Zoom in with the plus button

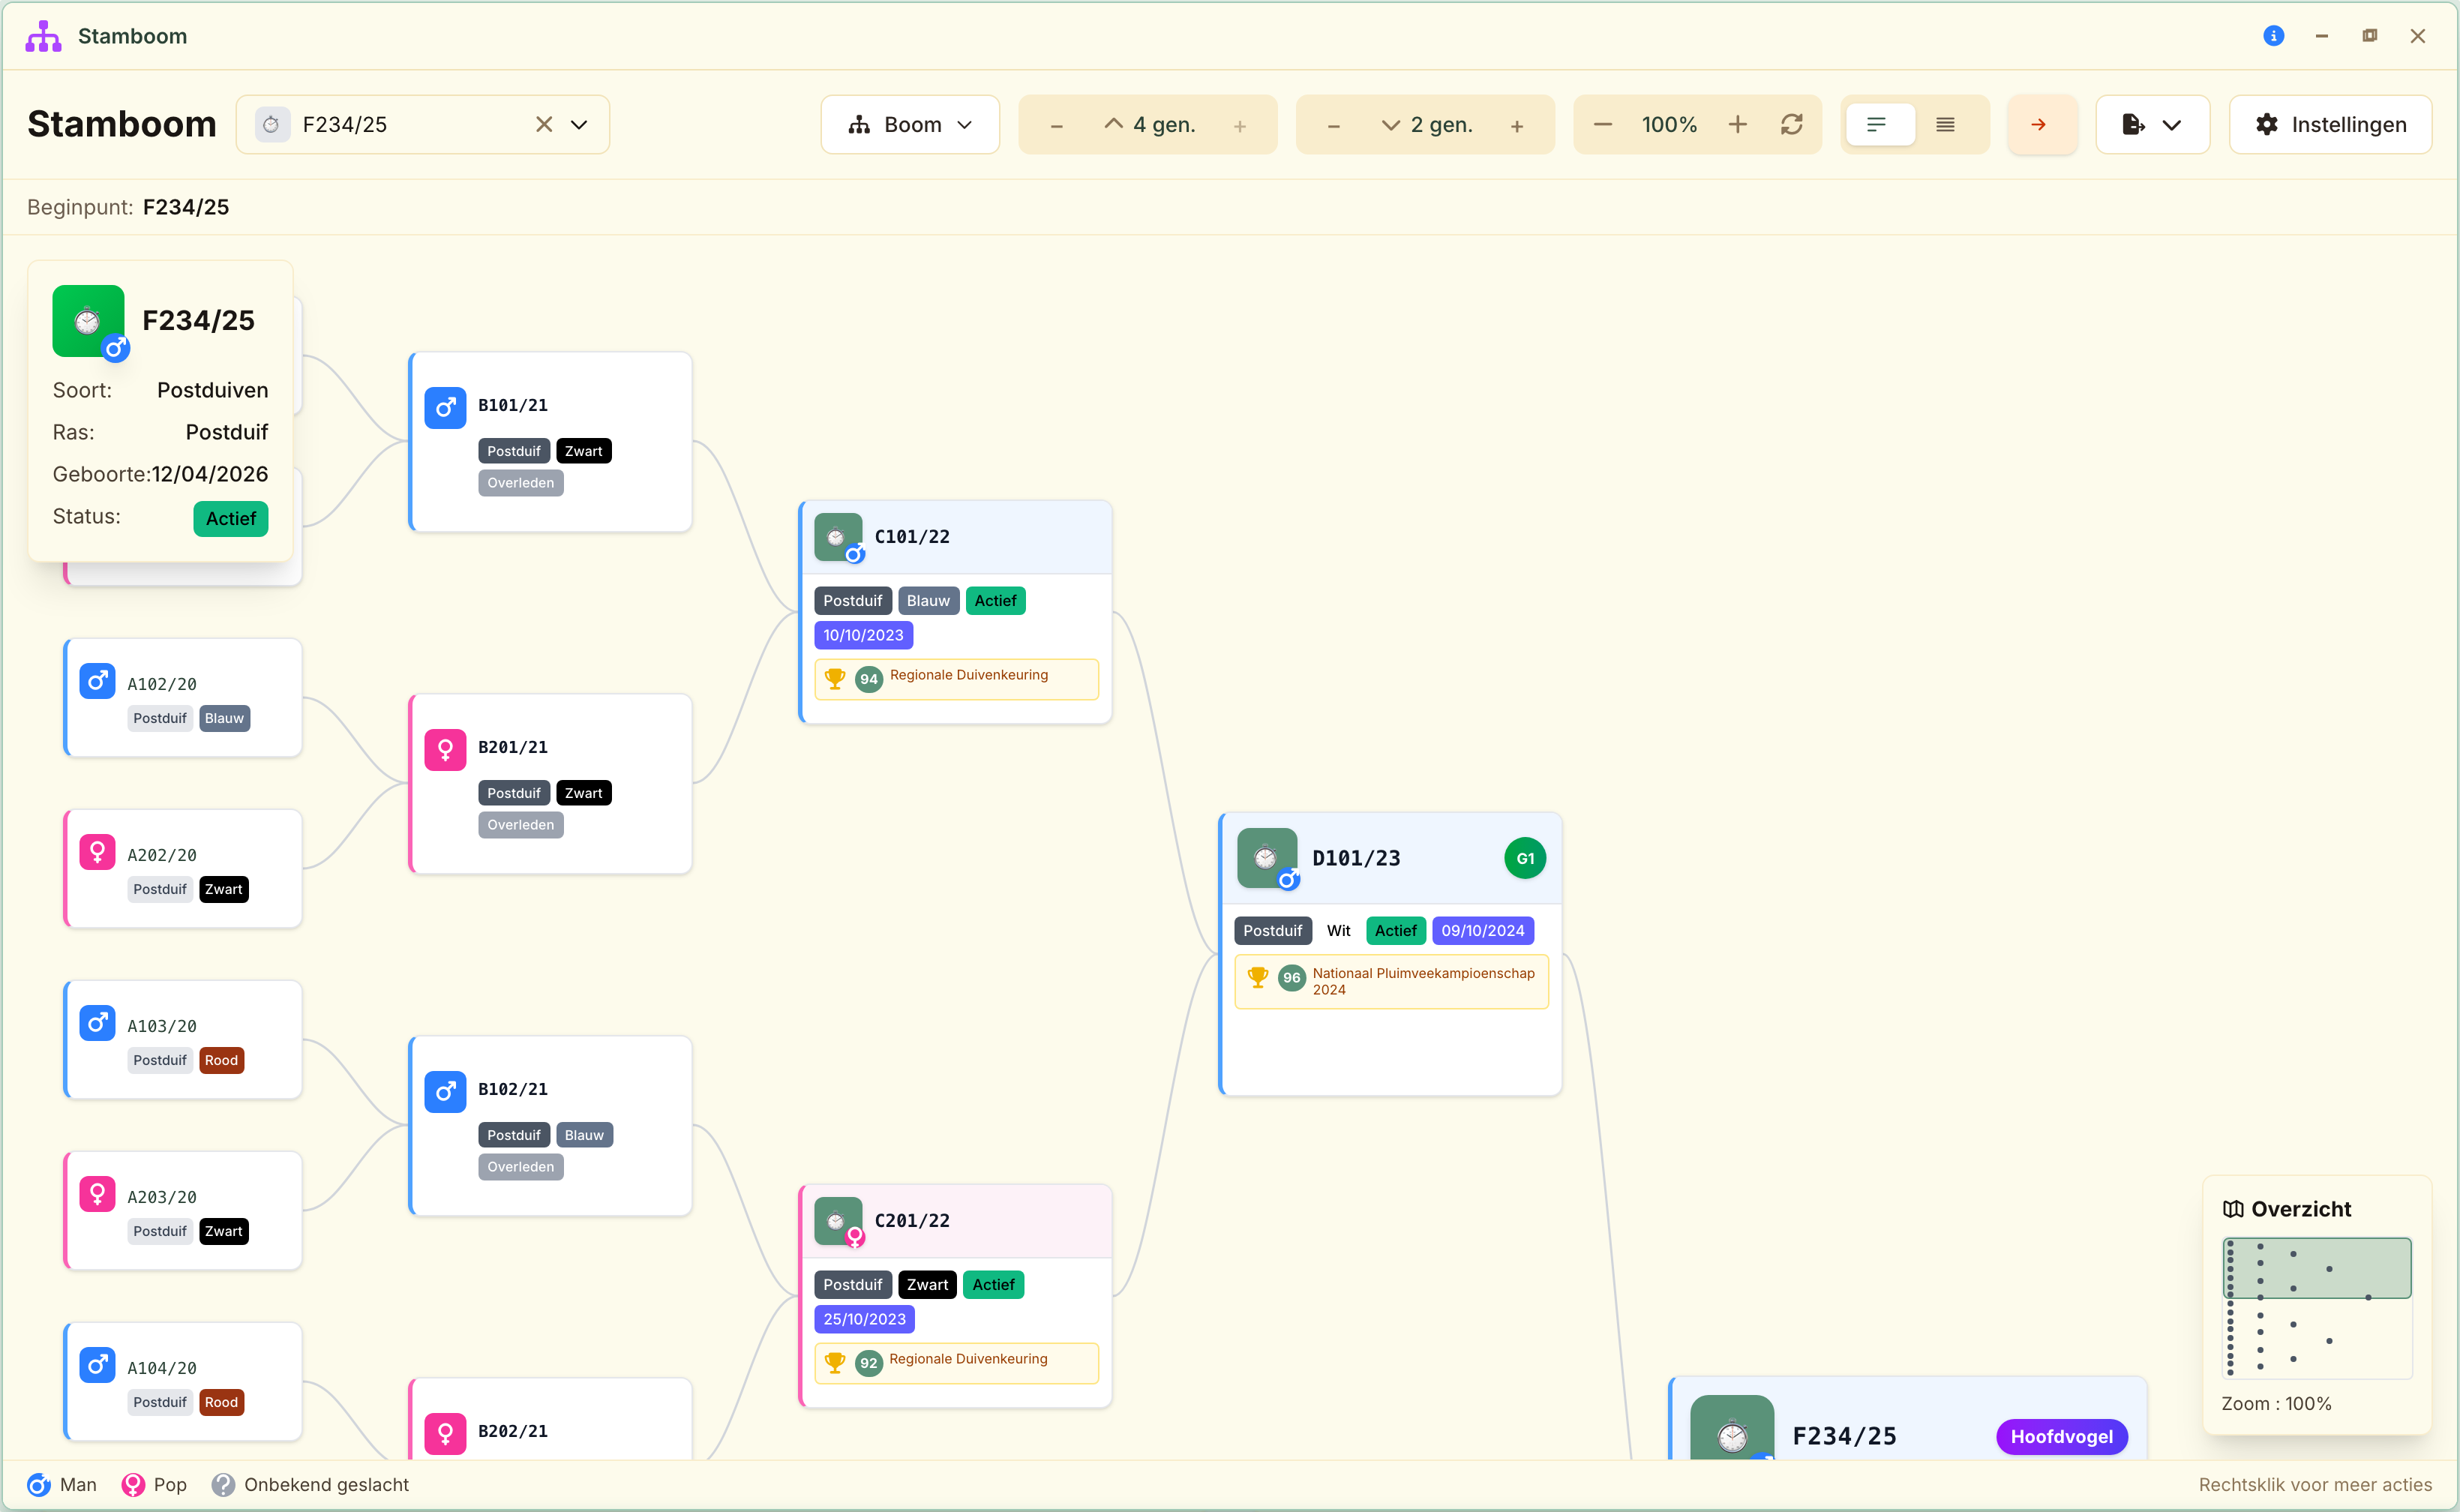pyautogui.click(x=1738, y=124)
